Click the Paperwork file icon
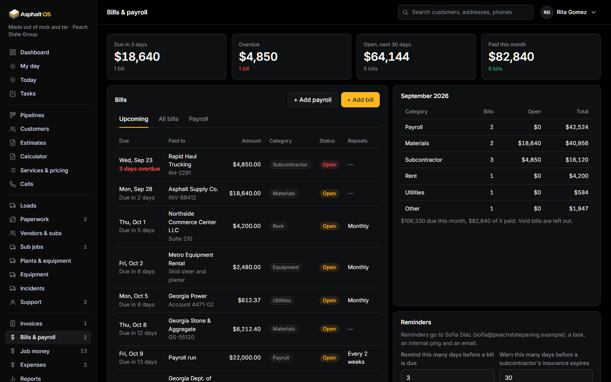 (13, 219)
